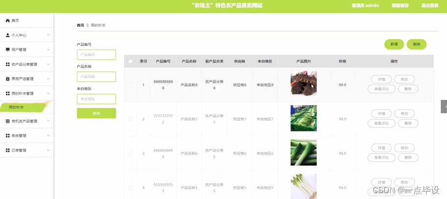447x199 pixels.
Task: Click cell 农产品分类6
Action: coord(214,154)
